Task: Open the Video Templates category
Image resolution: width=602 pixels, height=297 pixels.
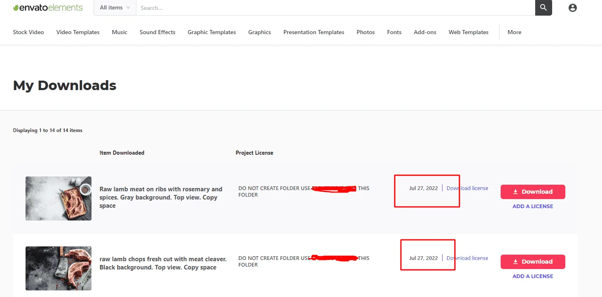Action: [x=78, y=32]
